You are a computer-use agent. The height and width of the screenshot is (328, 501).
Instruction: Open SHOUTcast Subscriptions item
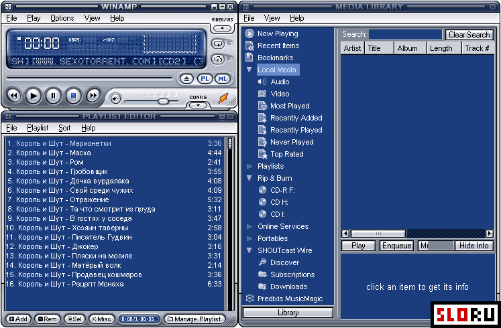click(x=292, y=274)
